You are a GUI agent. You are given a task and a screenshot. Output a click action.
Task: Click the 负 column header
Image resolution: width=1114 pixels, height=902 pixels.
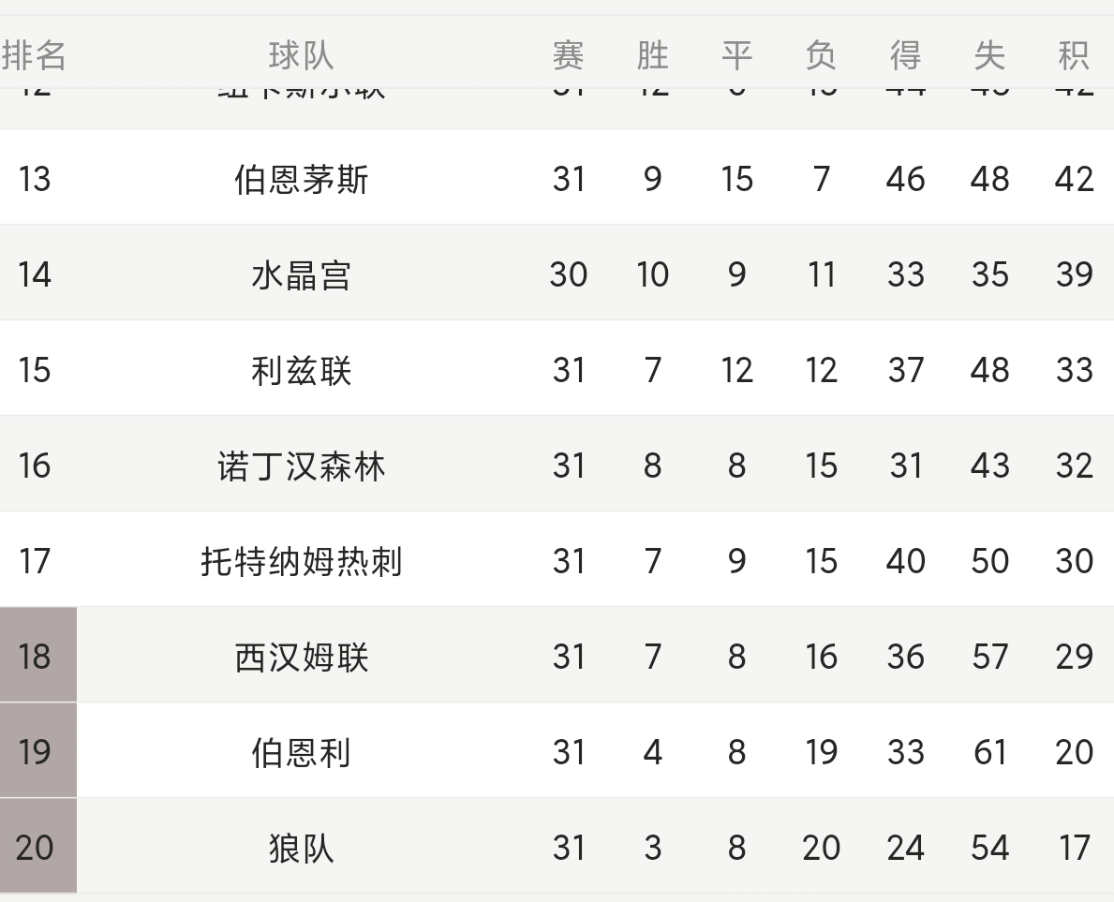click(821, 55)
